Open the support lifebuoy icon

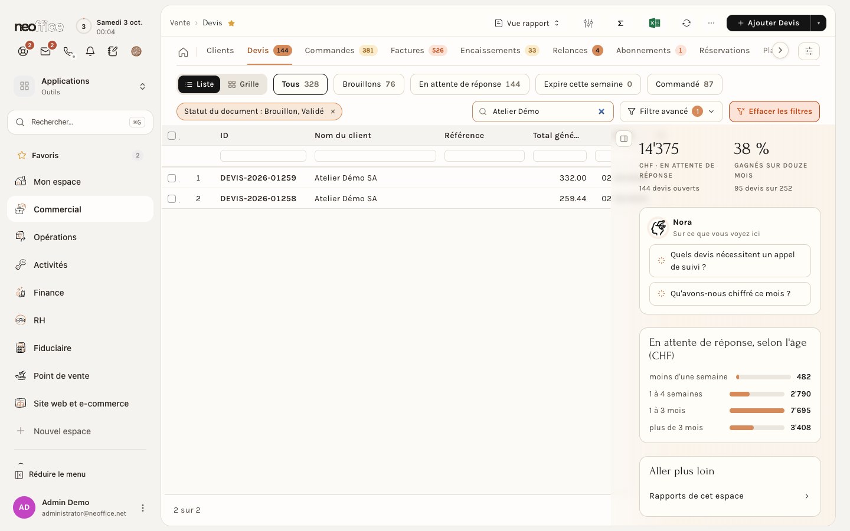click(23, 51)
